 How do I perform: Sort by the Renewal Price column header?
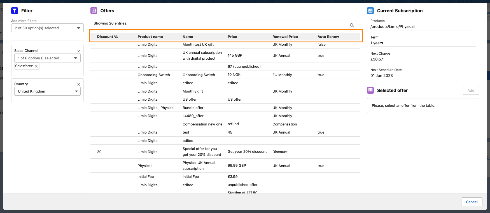click(285, 37)
